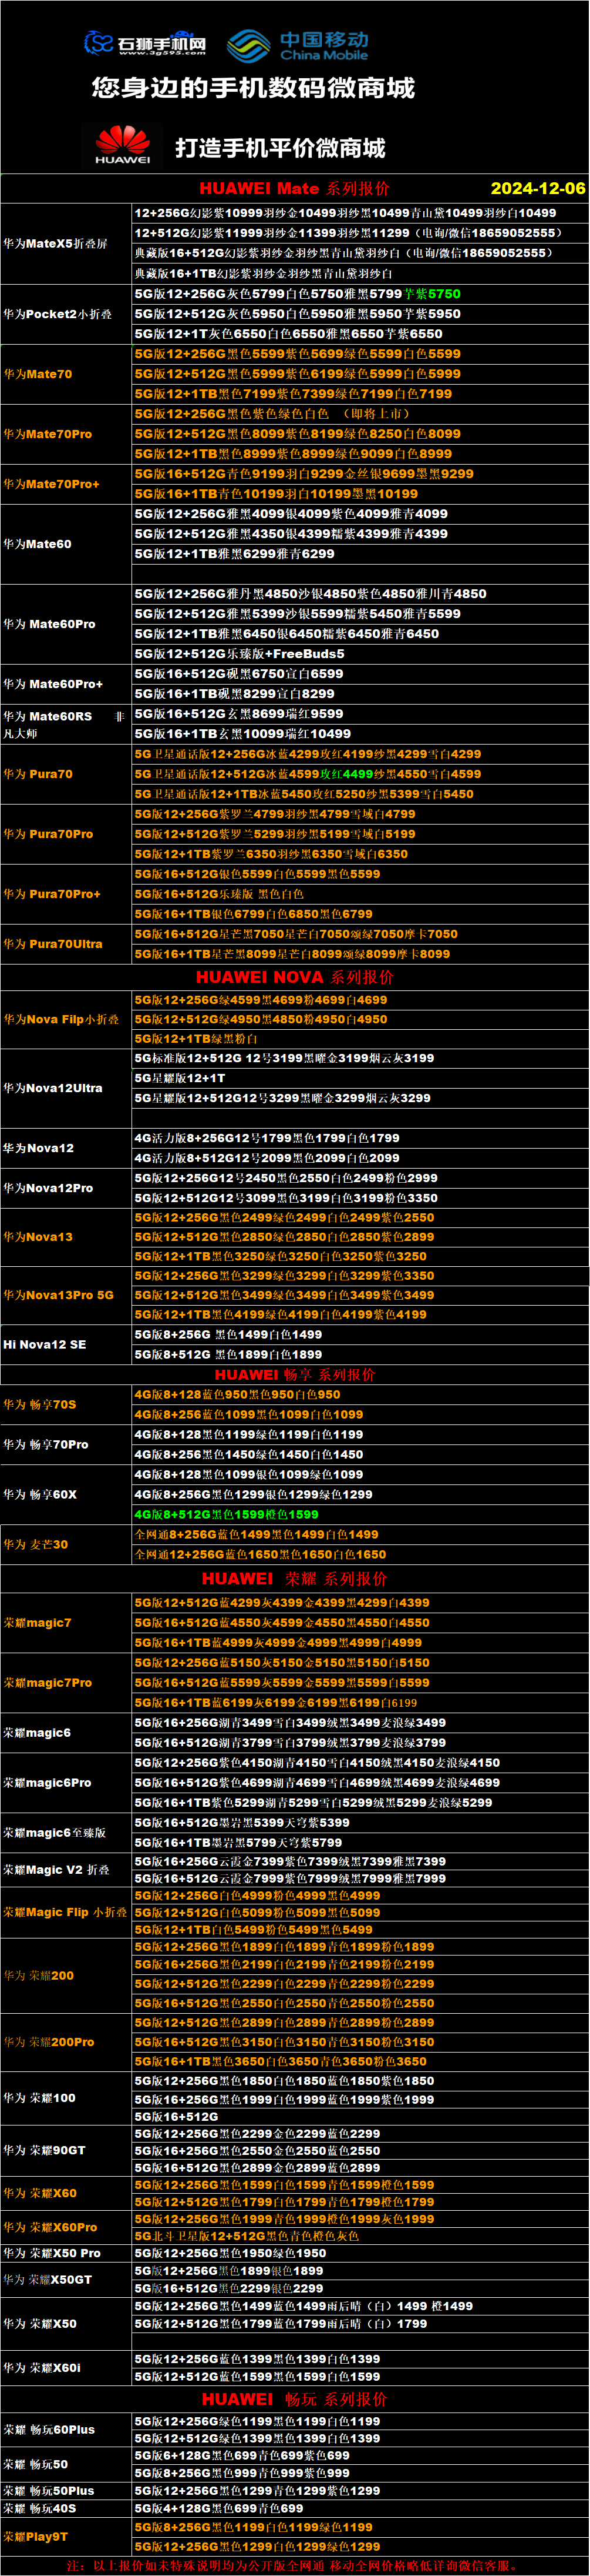Select the 华为Mate60 model label
The height and width of the screenshot is (2576, 590).
tap(37, 544)
